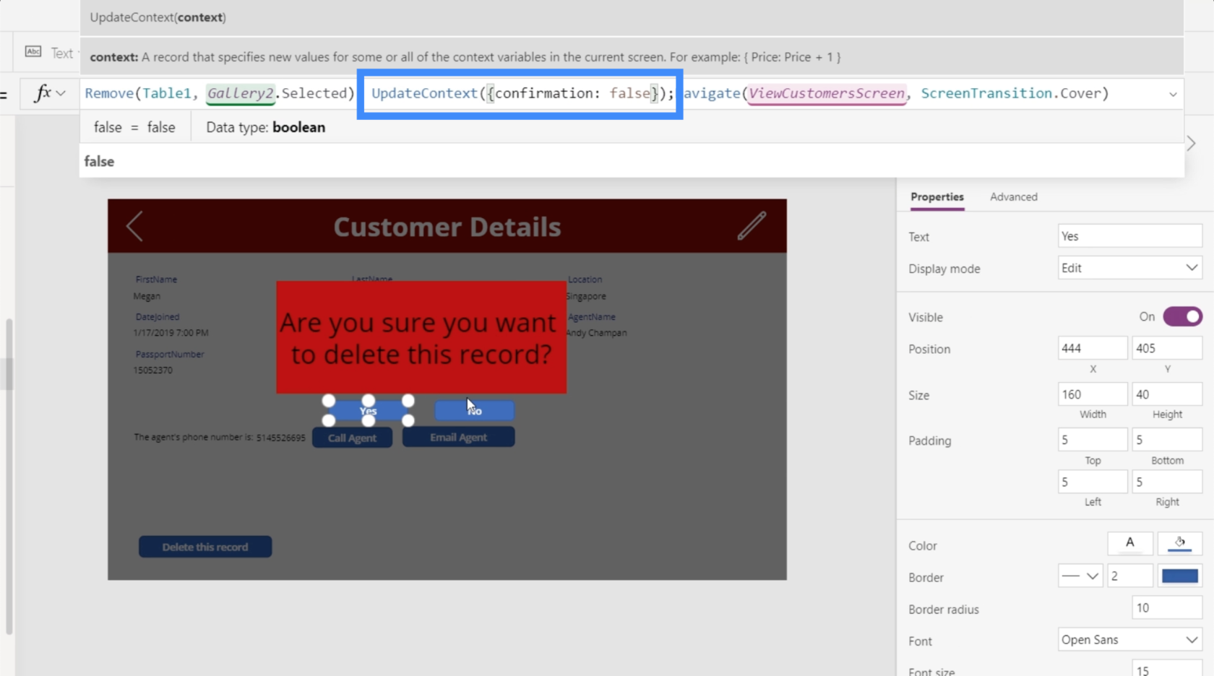Select the Properties tab
Image resolution: width=1214 pixels, height=676 pixels.
coord(937,196)
